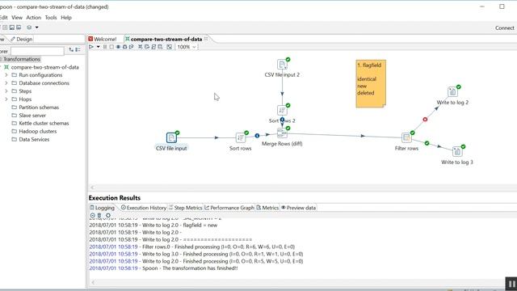The image size is (517, 291).
Task: Show error lines in the log
Action: [x=92, y=216]
